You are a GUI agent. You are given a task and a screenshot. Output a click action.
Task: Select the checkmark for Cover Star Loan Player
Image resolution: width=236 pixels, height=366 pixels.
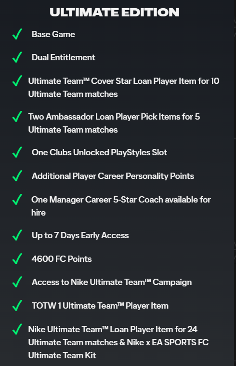(x=17, y=81)
